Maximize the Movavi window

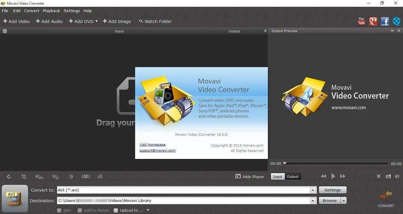[x=382, y=3]
